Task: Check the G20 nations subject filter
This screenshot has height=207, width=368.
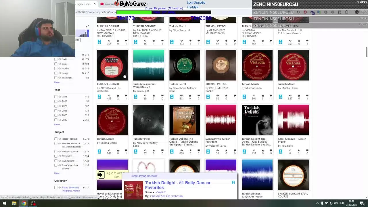Action: point(56,161)
